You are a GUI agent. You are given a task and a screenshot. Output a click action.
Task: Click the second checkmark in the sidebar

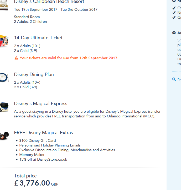(174, 13)
